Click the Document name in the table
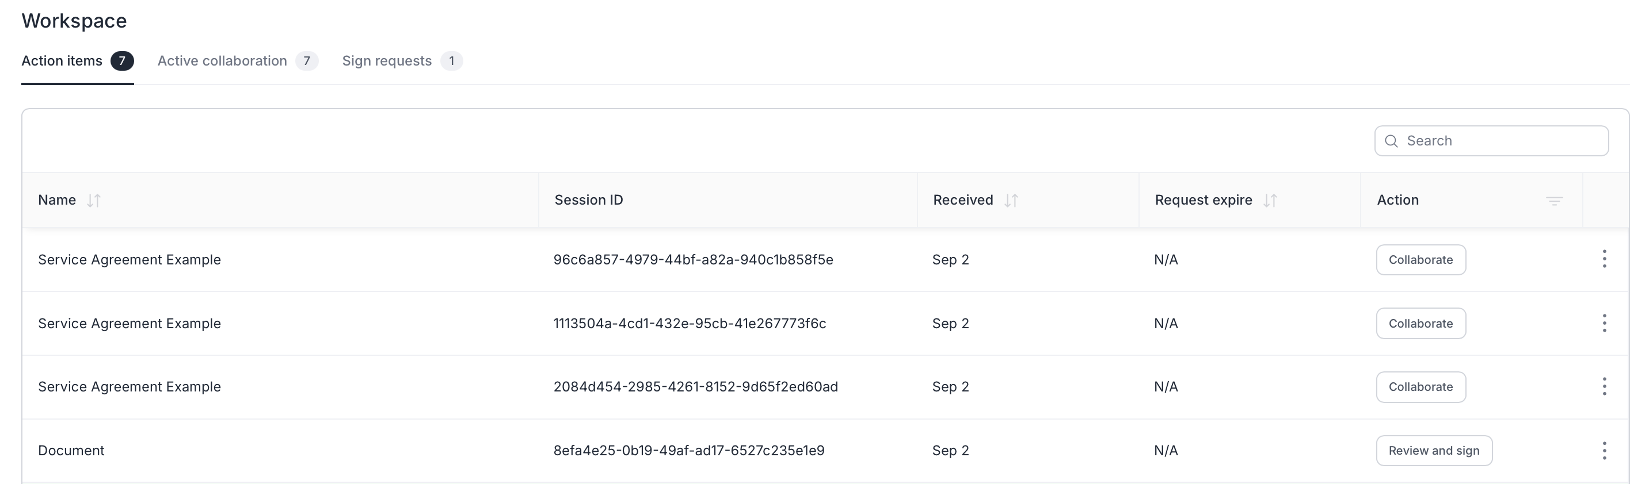This screenshot has height=484, width=1630. pos(71,451)
